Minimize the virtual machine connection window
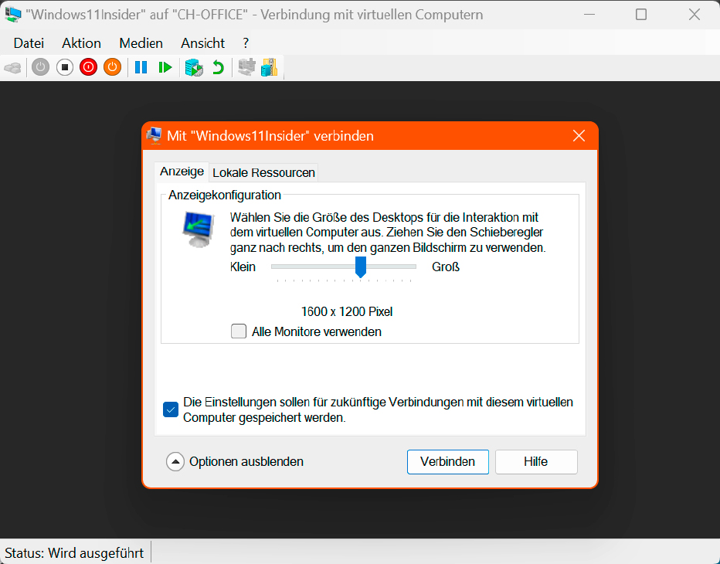720x564 pixels. point(589,14)
